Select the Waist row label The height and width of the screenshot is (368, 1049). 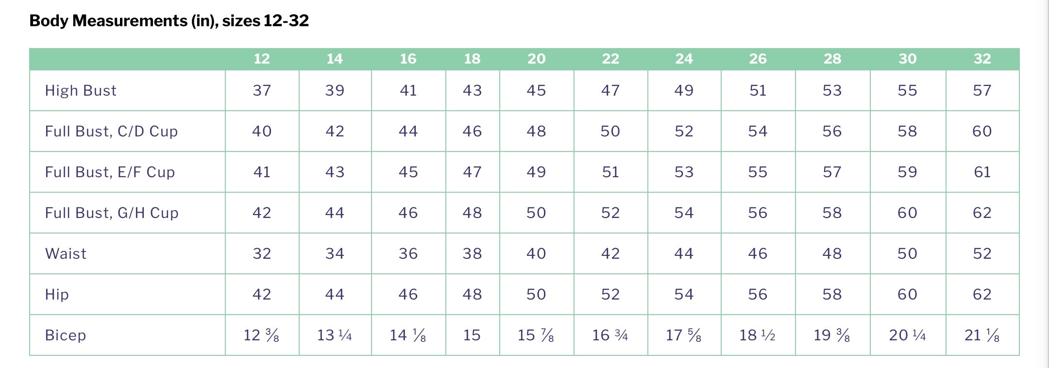tap(66, 254)
